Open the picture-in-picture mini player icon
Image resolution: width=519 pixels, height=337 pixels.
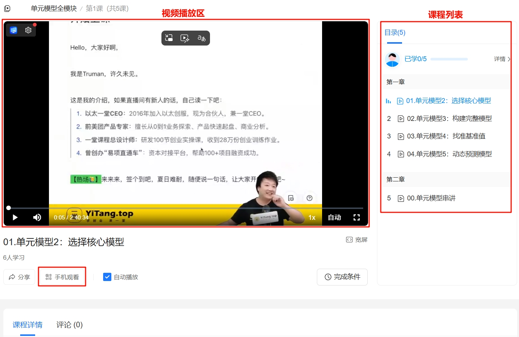(x=169, y=37)
